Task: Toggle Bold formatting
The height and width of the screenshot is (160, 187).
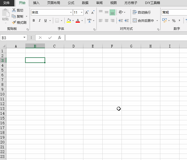Action: [34, 21]
